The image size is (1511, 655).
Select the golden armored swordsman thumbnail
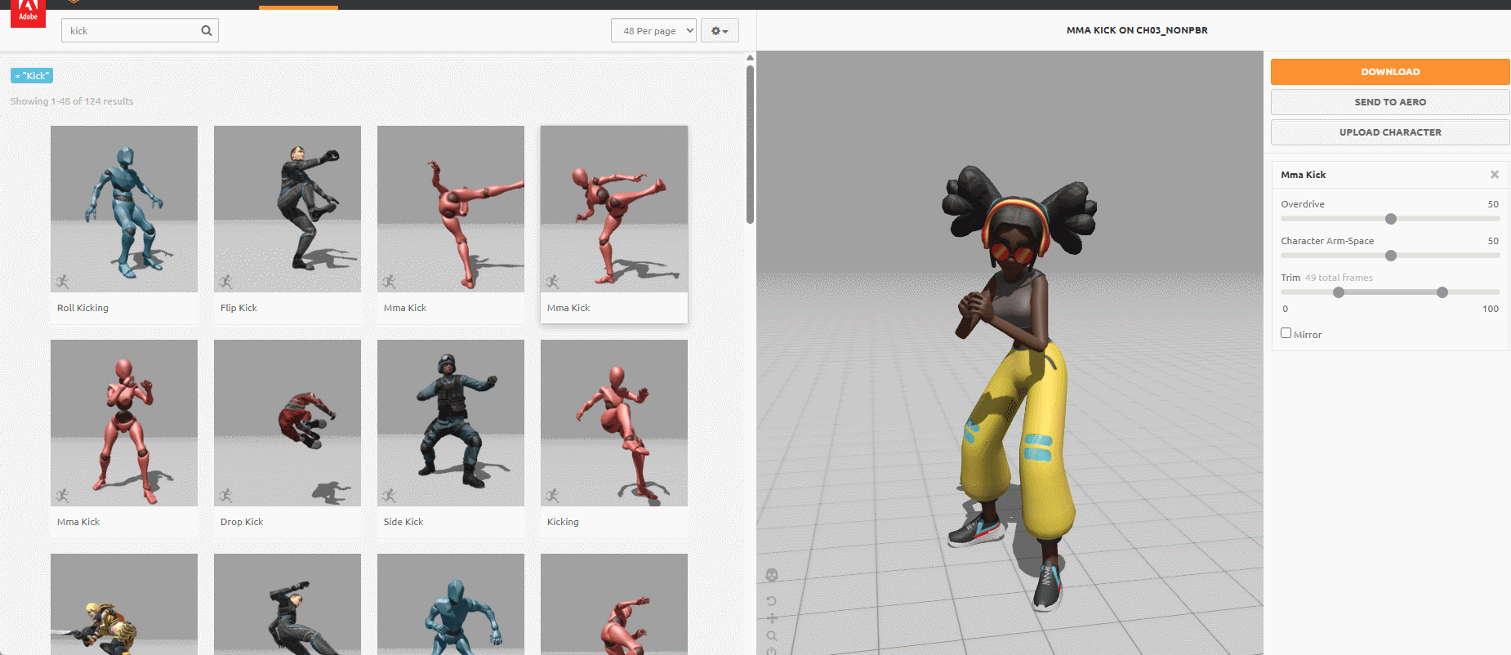pos(124,604)
